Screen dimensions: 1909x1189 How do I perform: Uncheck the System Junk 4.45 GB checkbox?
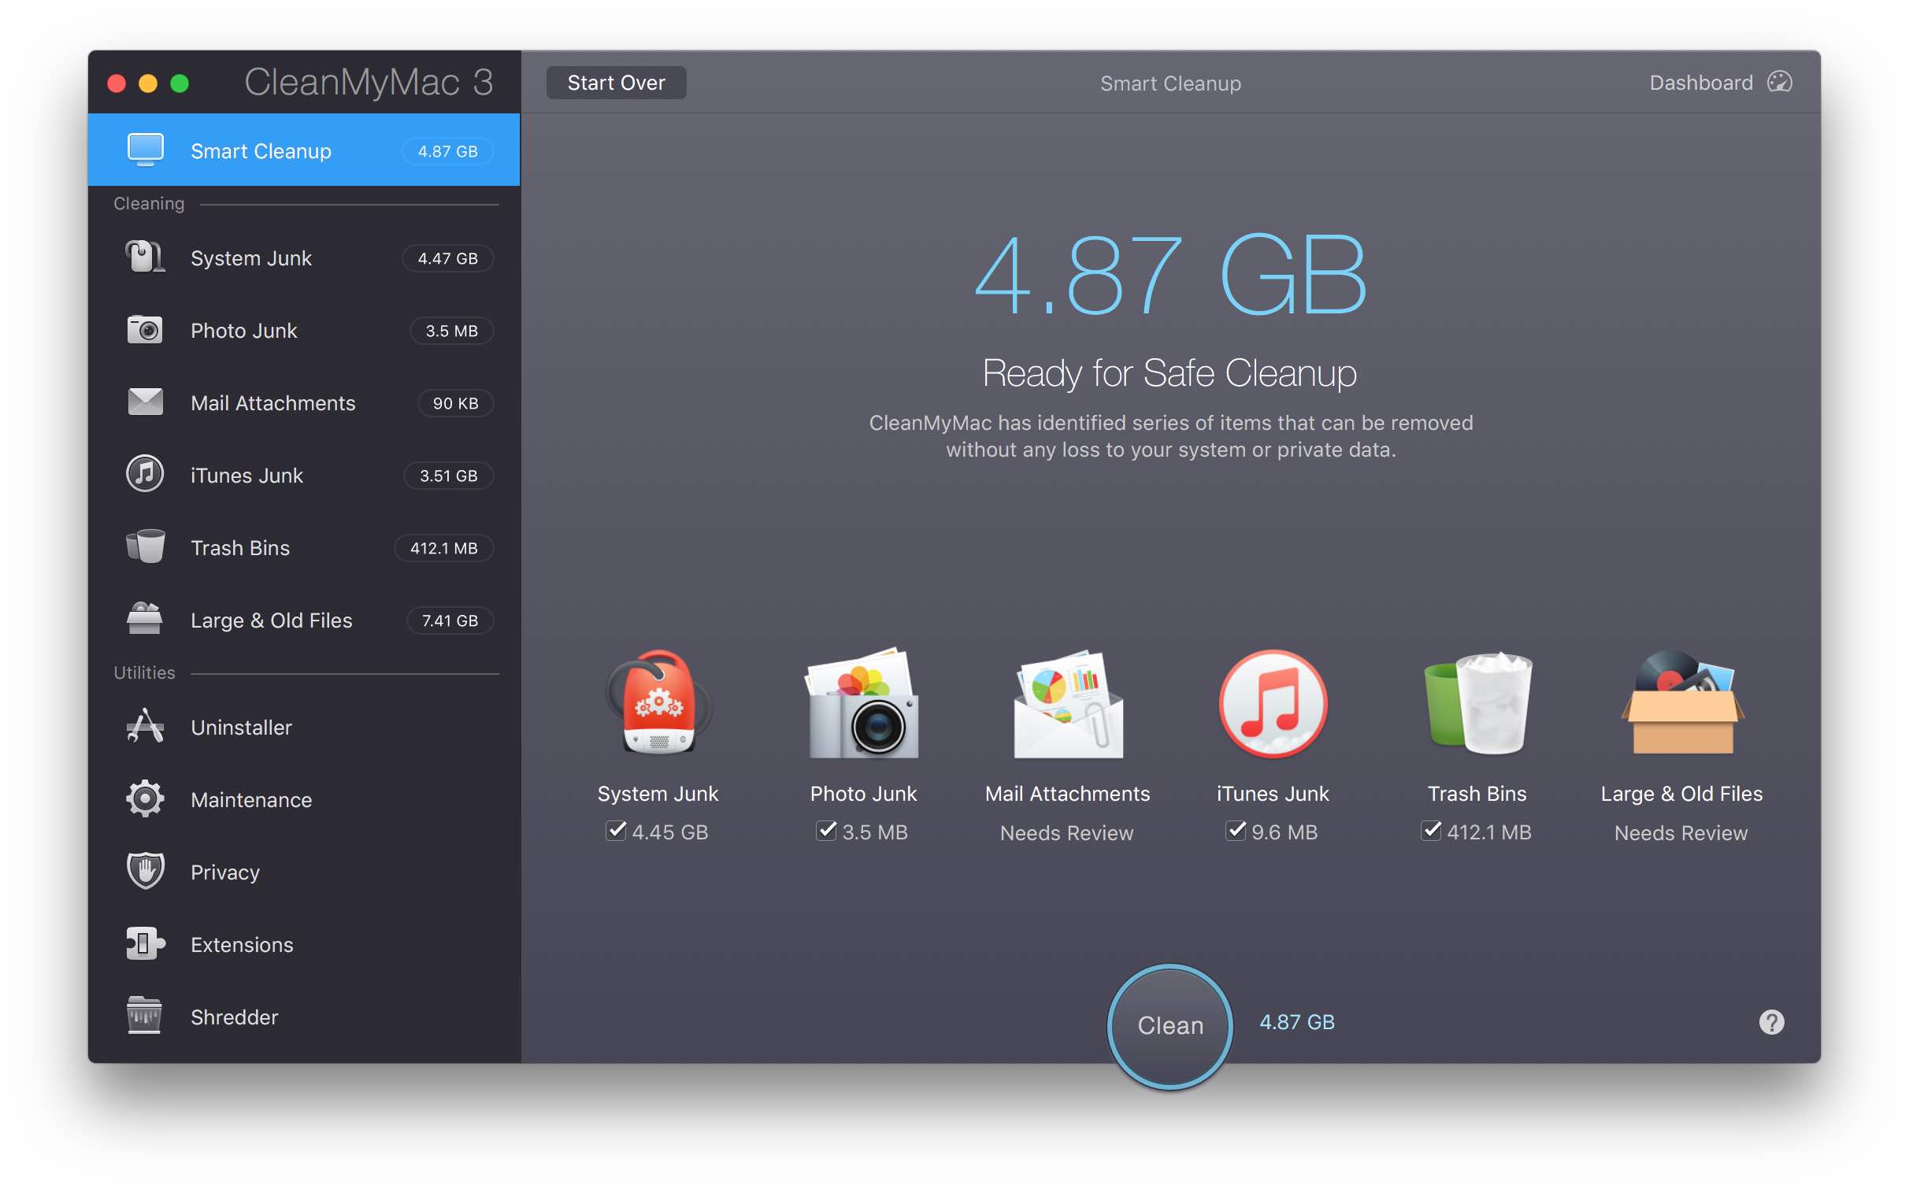point(616,831)
